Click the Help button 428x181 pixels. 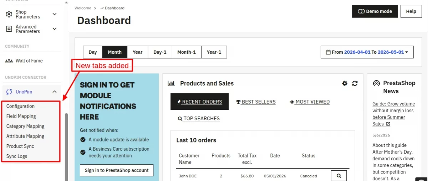411,11
